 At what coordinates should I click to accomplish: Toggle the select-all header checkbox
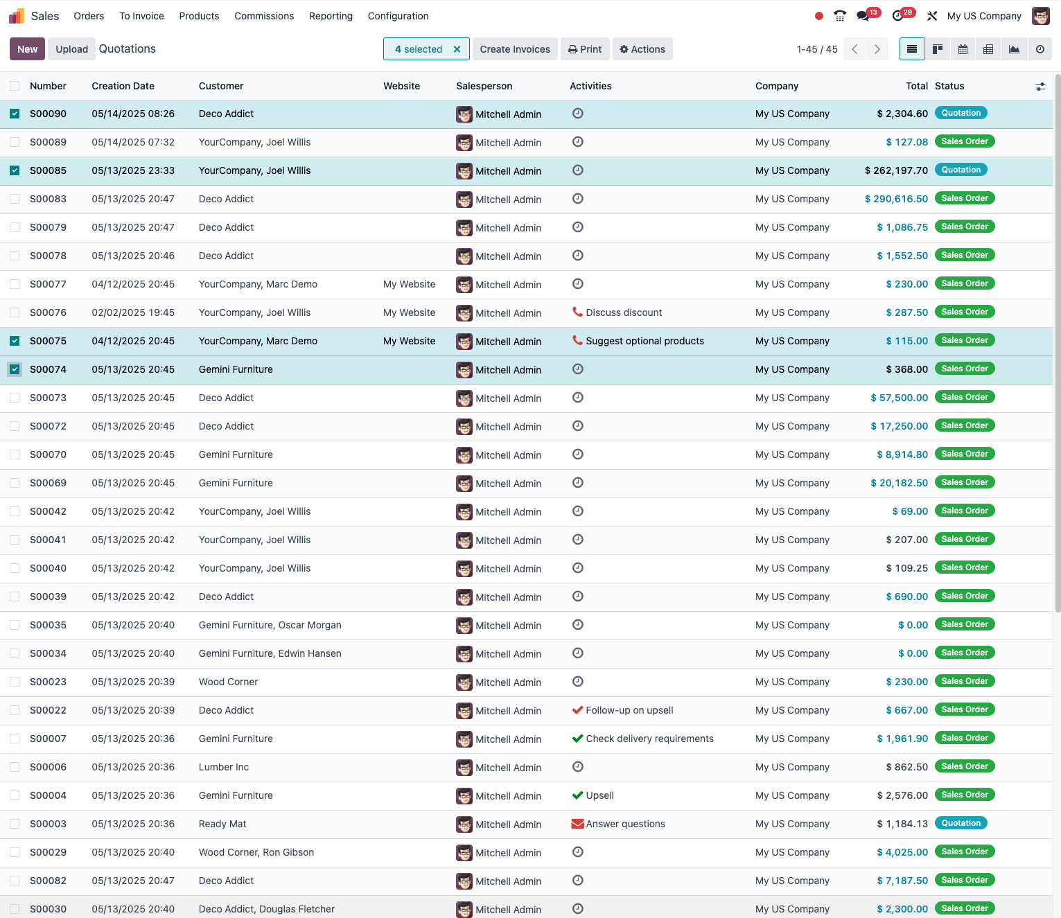point(15,86)
